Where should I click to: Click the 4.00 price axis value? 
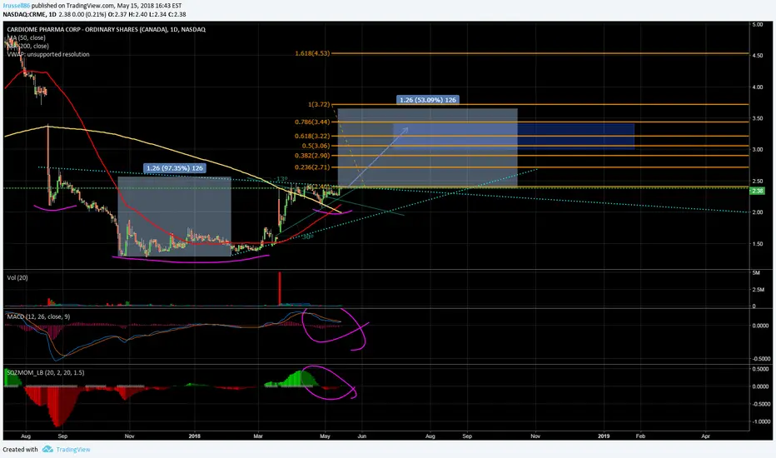[757, 87]
